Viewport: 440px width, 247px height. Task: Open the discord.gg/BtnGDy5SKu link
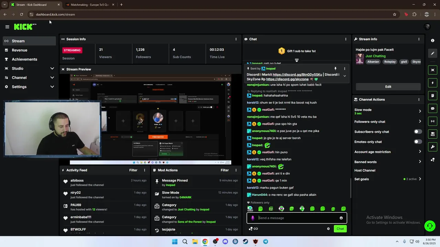[x=297, y=75]
